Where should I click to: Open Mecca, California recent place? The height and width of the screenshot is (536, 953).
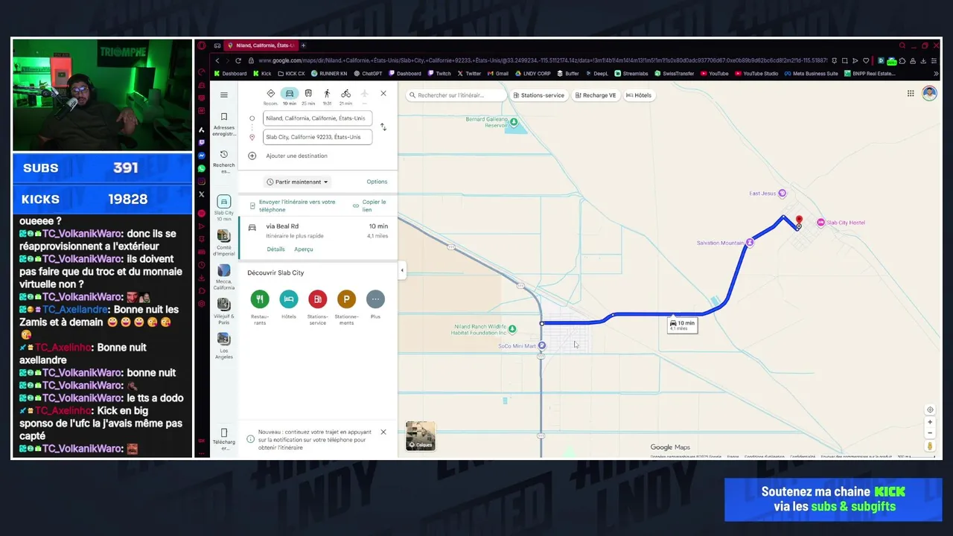tap(223, 277)
